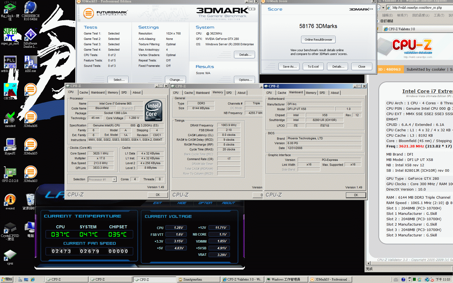Open the 工具(T) menu in Internet Explorer
Screen dimensions: 453x283
439,15
